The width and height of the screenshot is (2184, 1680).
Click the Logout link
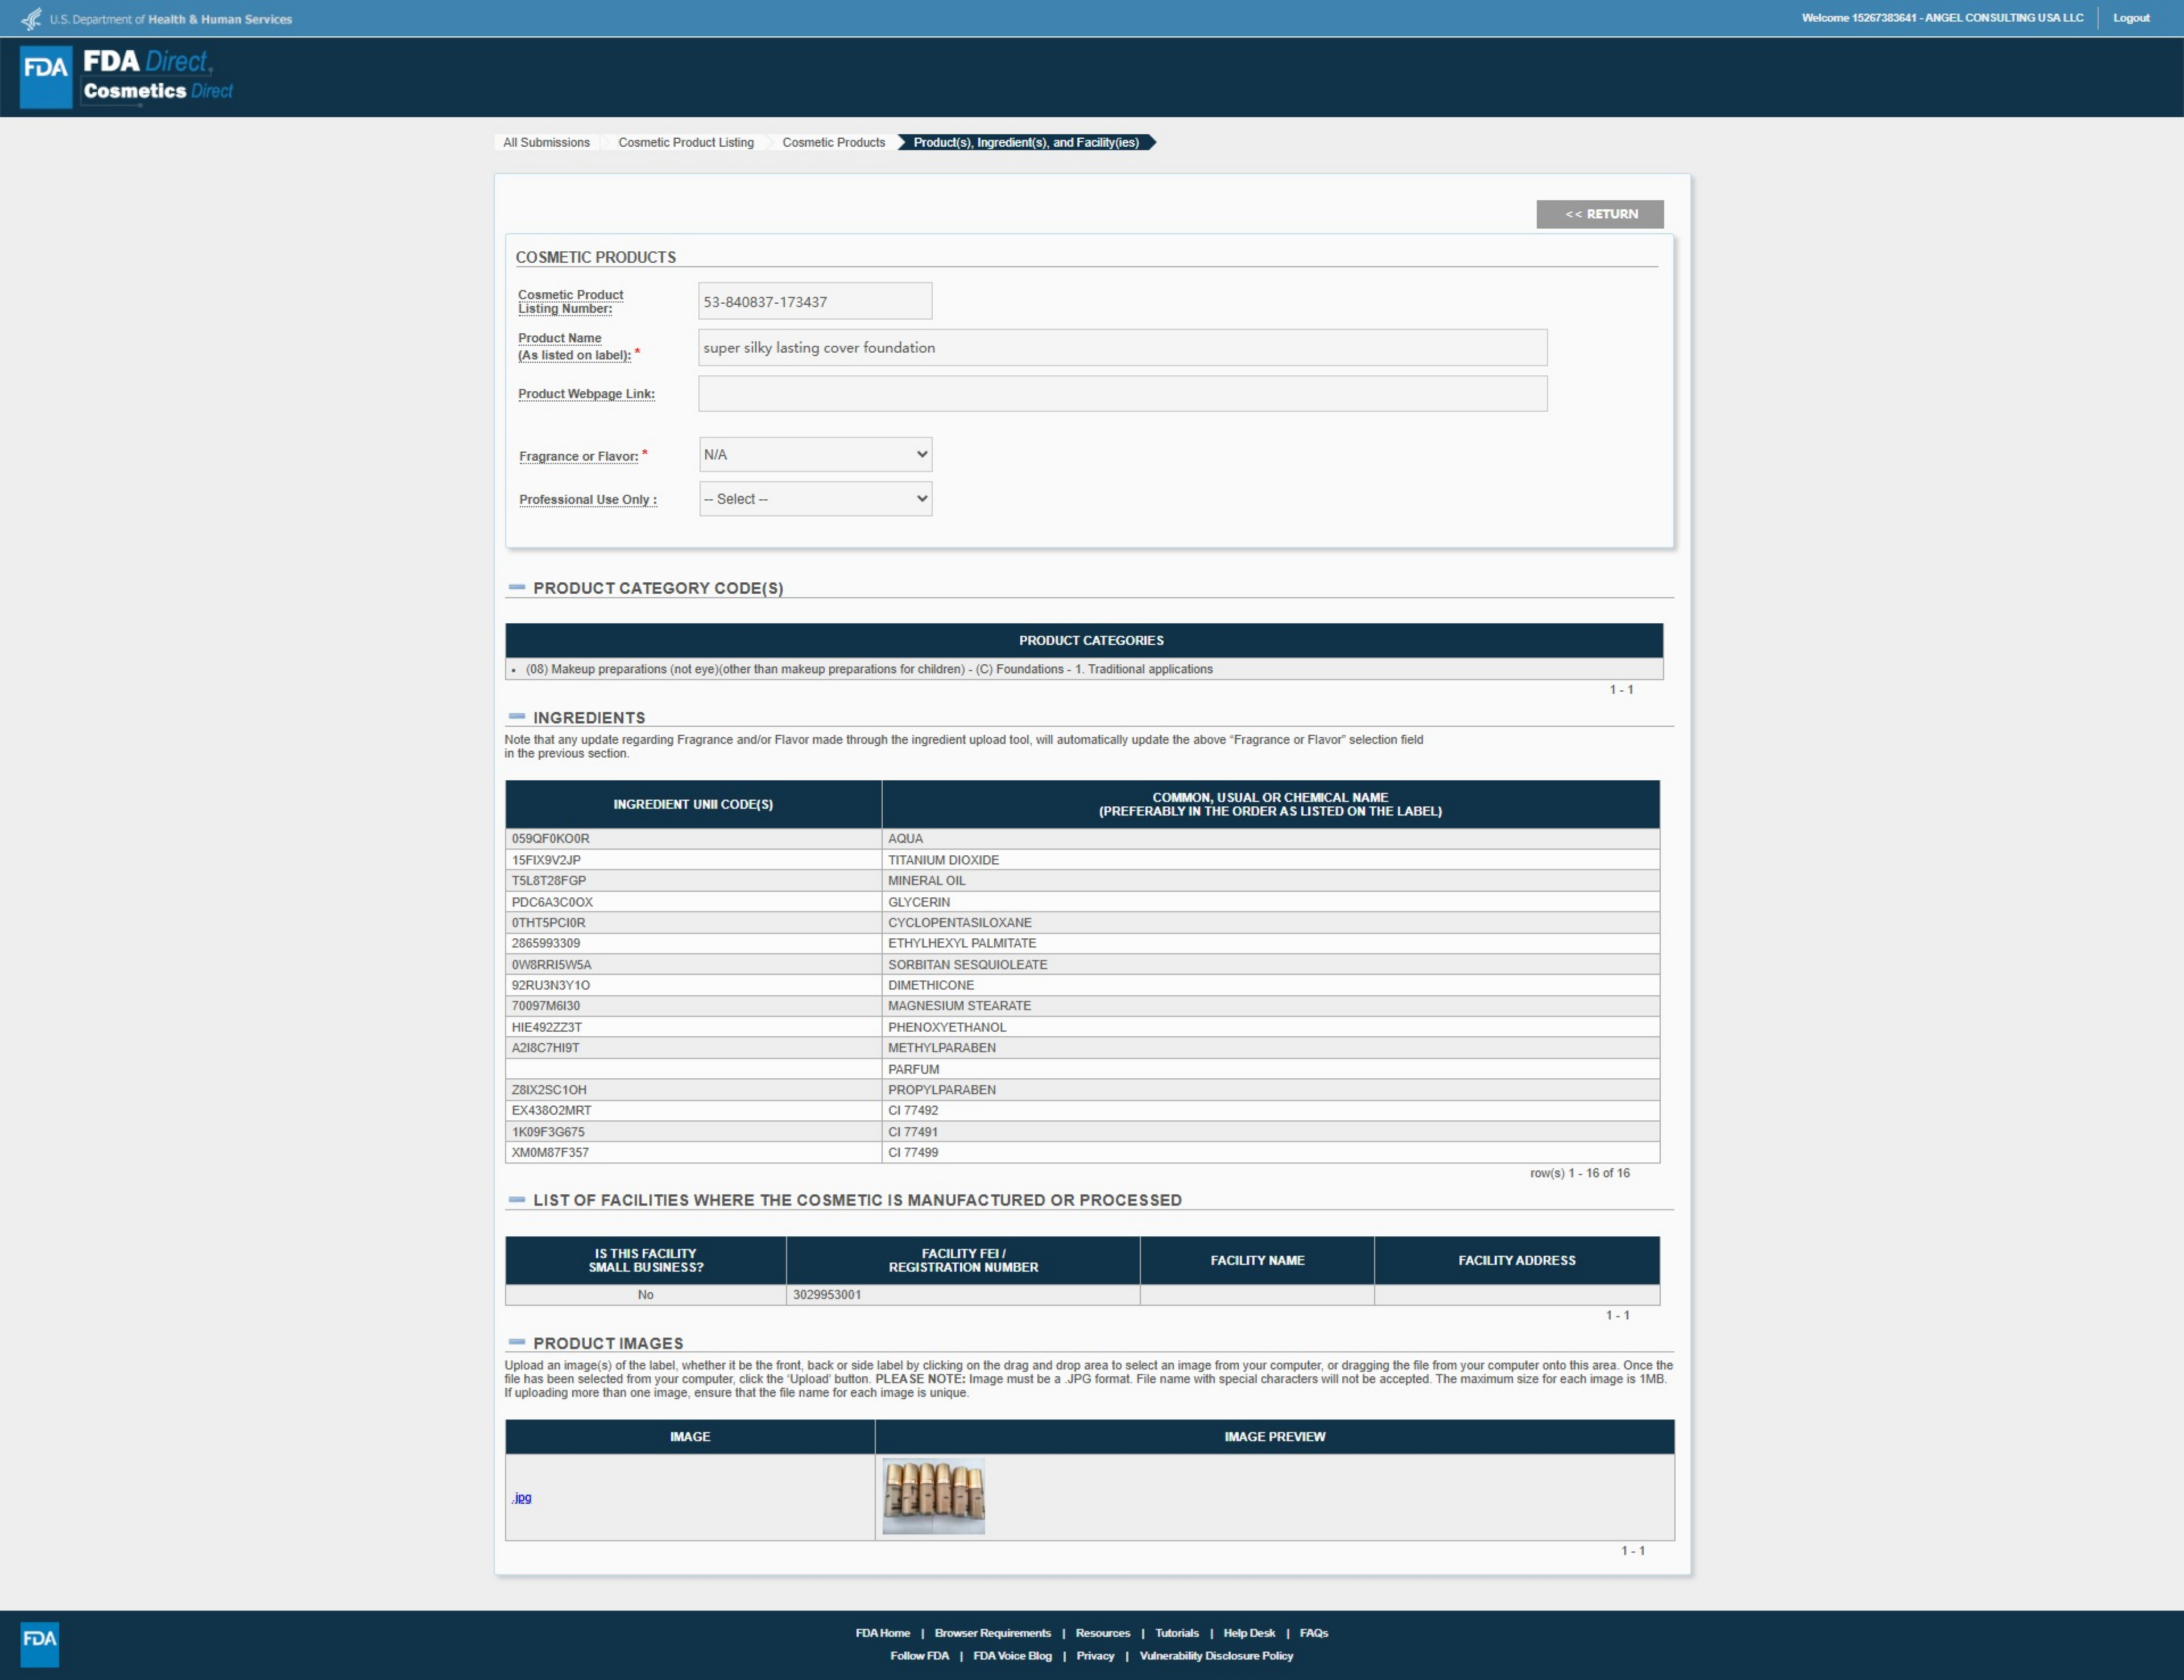pos(2130,18)
